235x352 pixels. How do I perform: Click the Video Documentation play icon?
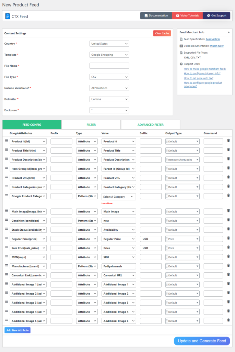tap(181, 46)
